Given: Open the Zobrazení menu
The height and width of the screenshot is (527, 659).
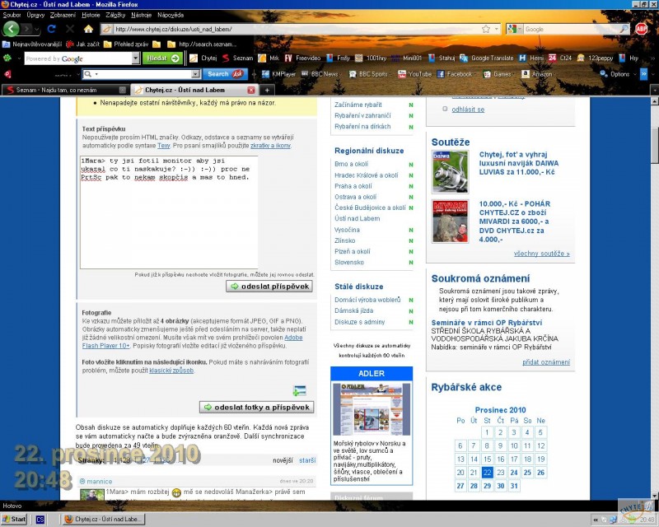Looking at the screenshot, I should point(63,15).
